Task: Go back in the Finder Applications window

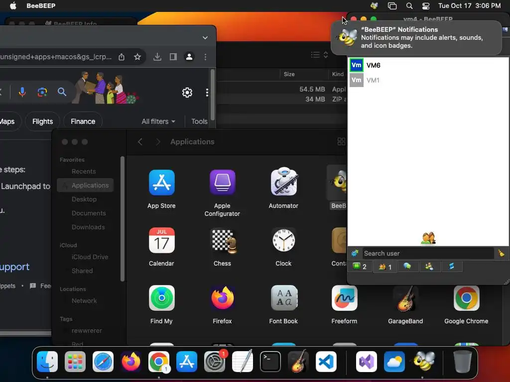Action: (x=140, y=142)
